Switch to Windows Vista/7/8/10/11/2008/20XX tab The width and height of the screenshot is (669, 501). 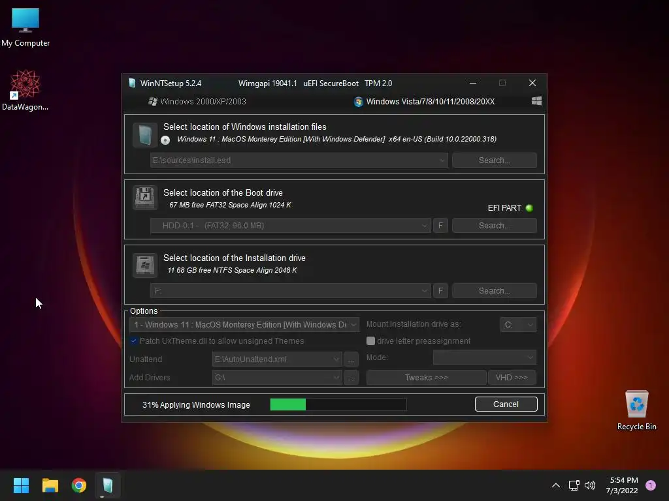click(x=425, y=101)
